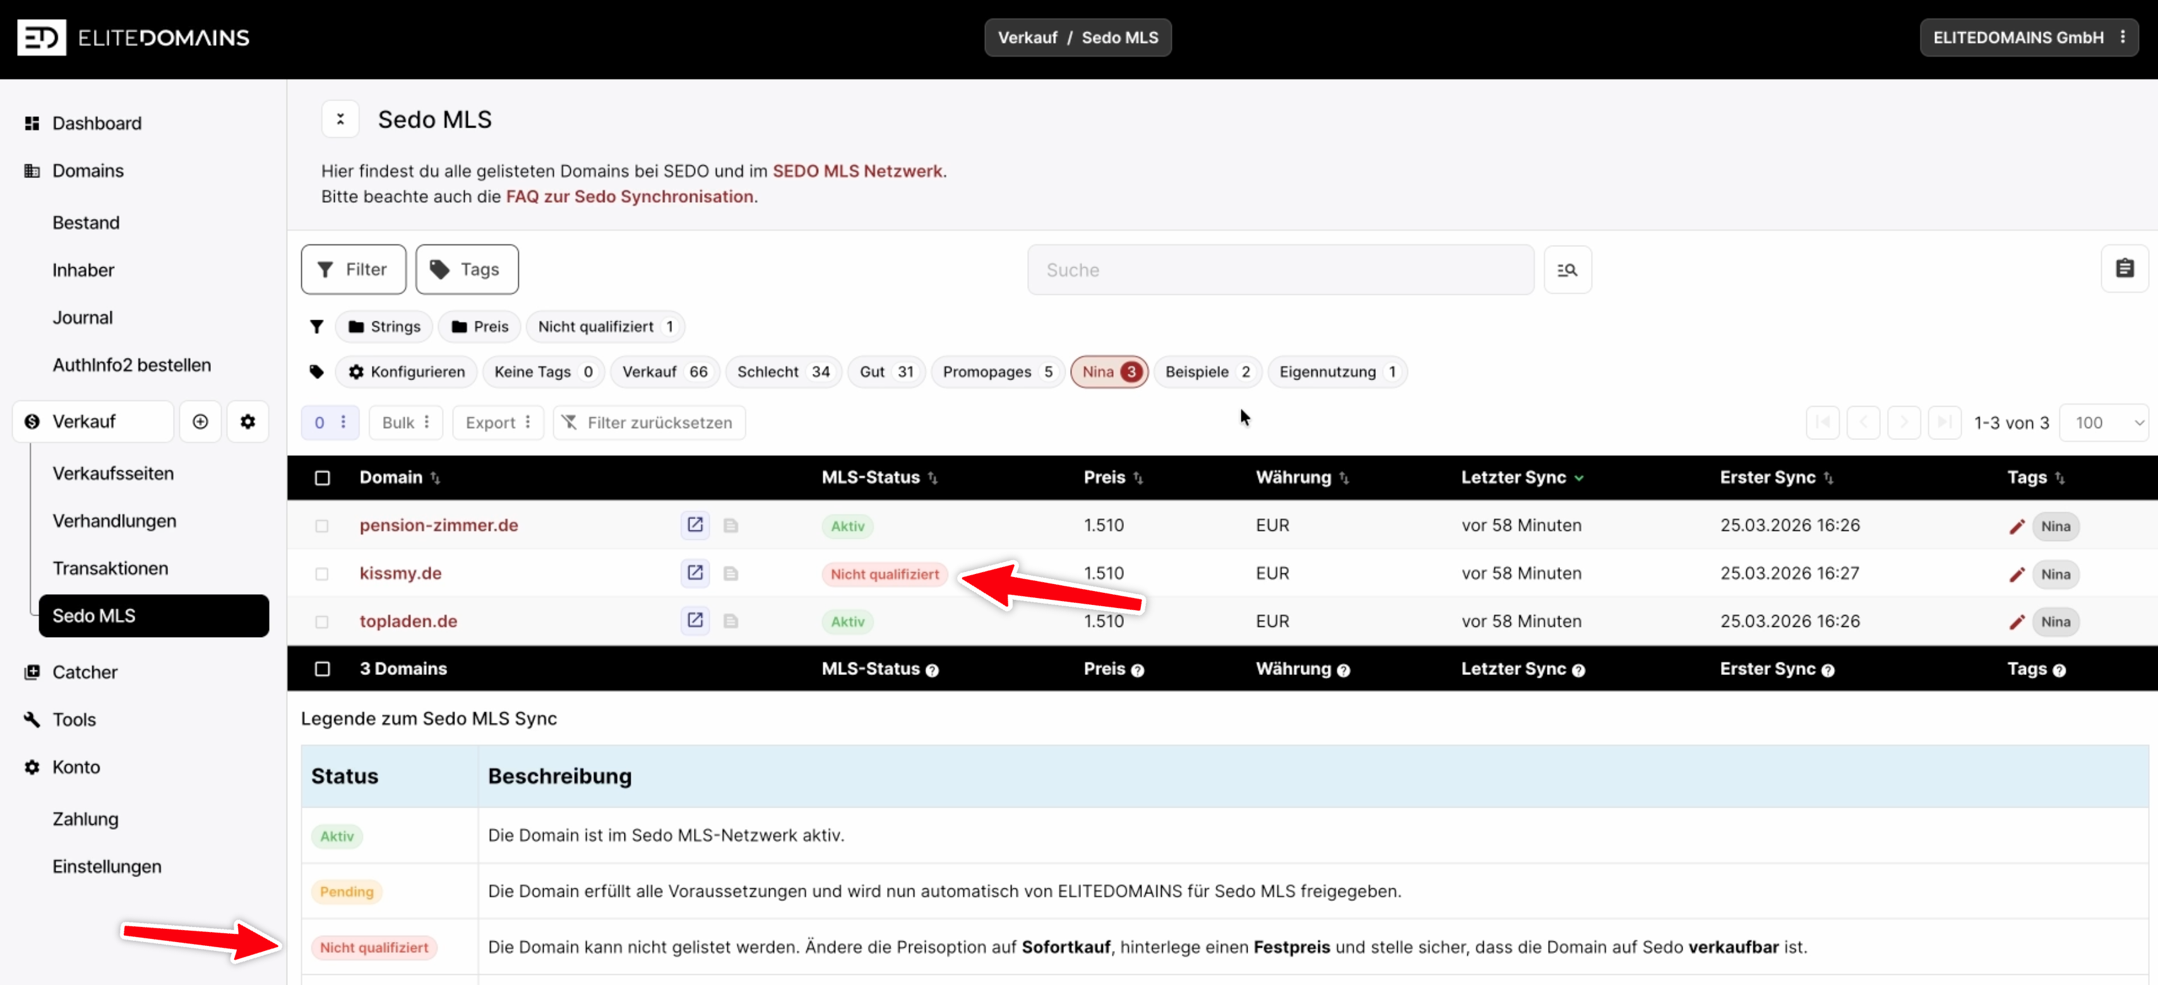Image resolution: width=2158 pixels, height=985 pixels.
Task: Open the Konfigurieren tags chip
Action: click(x=407, y=371)
